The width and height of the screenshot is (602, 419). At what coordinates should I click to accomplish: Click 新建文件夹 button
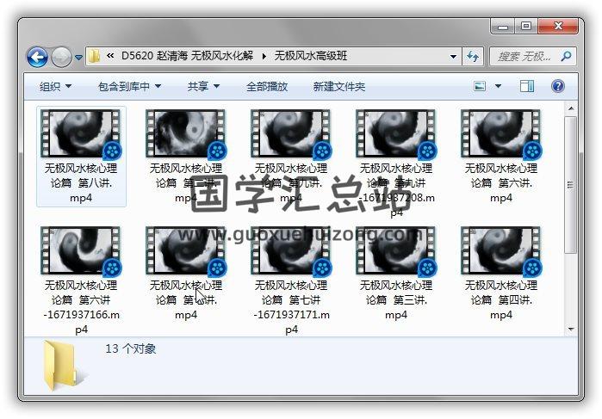338,87
